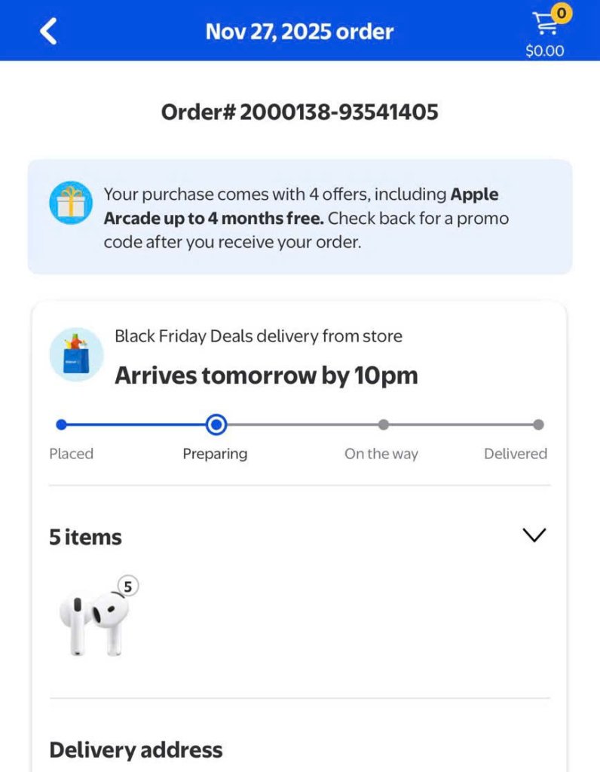Open the shopping cart icon
Screen dimensions: 600x772
point(544,26)
